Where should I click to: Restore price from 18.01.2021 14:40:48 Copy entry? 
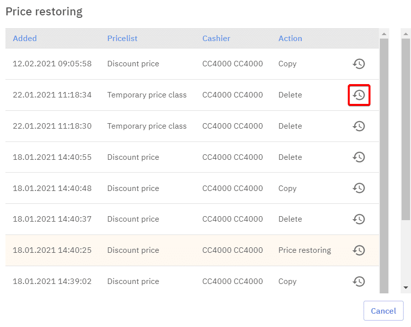point(359,188)
